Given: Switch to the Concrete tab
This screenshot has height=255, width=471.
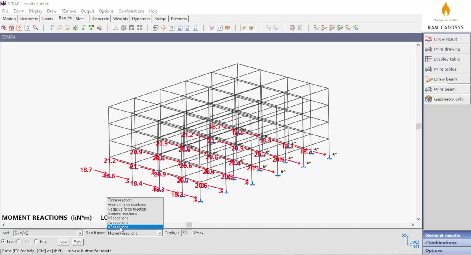Looking at the screenshot, I should [101, 19].
